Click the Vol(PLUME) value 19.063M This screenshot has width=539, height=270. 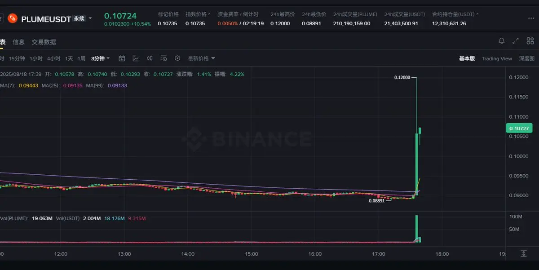pyautogui.click(x=42, y=218)
